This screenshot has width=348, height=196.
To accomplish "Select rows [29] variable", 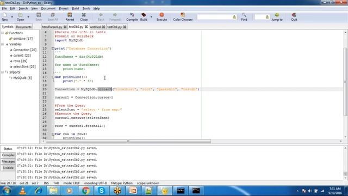I will coord(20,61).
